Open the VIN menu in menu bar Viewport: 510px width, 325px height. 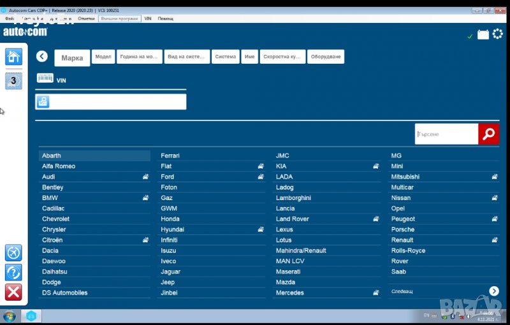coord(148,18)
